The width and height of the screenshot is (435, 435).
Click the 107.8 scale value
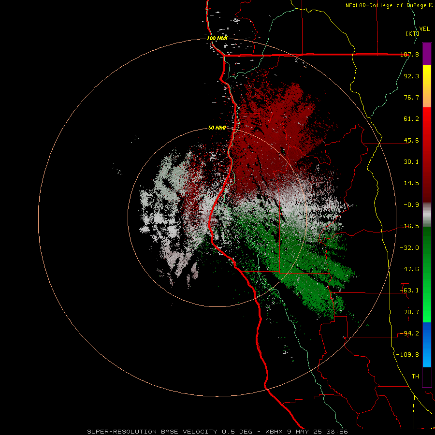pyautogui.click(x=410, y=54)
